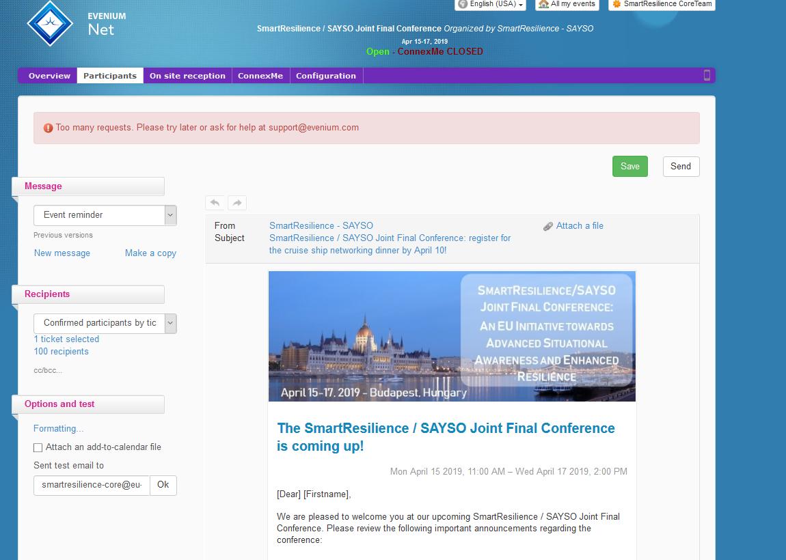Open the Previous versions link
Image resolution: width=786 pixels, height=560 pixels.
[x=63, y=235]
